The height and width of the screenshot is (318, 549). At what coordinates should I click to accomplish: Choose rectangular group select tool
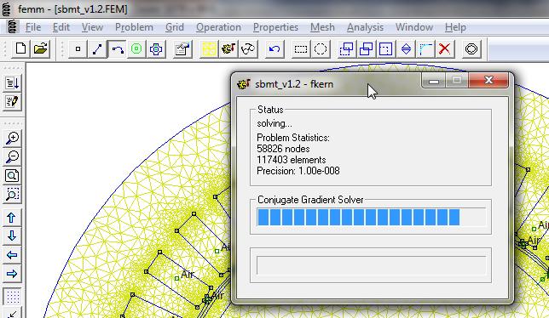[x=301, y=48]
